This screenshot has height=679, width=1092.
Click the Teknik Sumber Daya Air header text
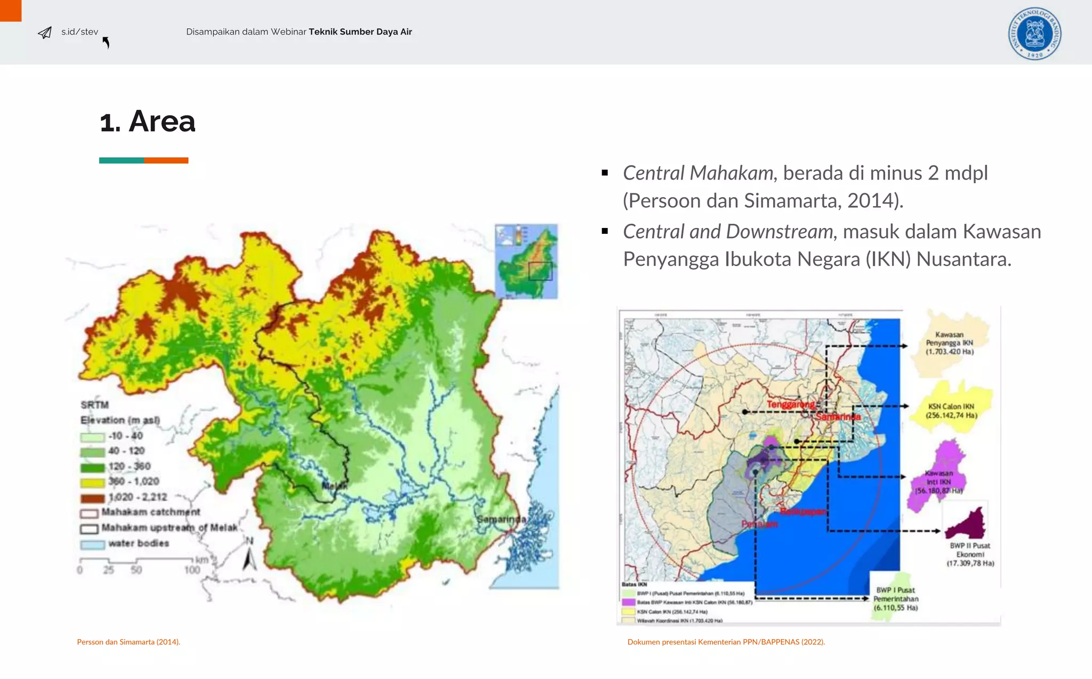point(360,32)
